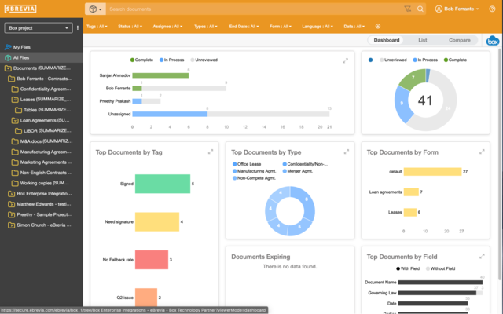The height and width of the screenshot is (314, 503).
Task: Toggle Without Field legend item
Action: click(440, 268)
